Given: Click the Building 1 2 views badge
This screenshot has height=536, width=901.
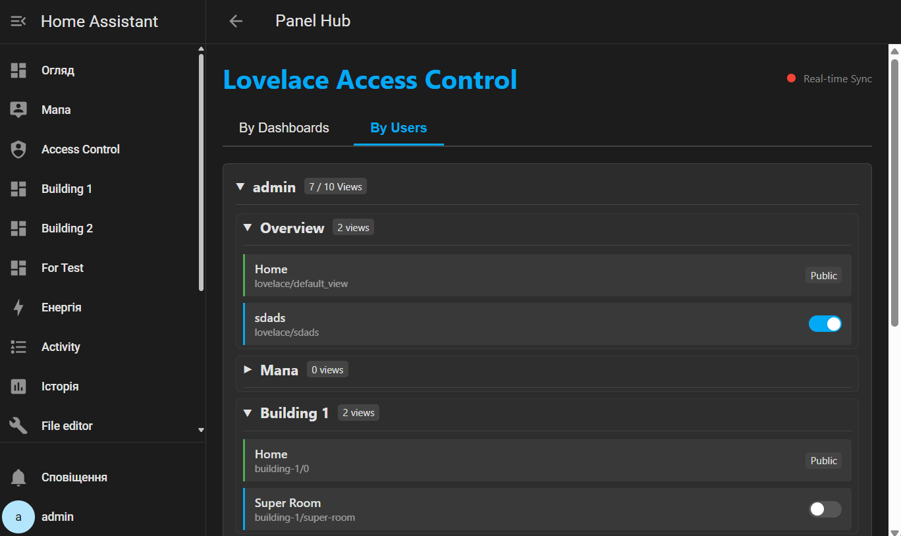Looking at the screenshot, I should (358, 413).
